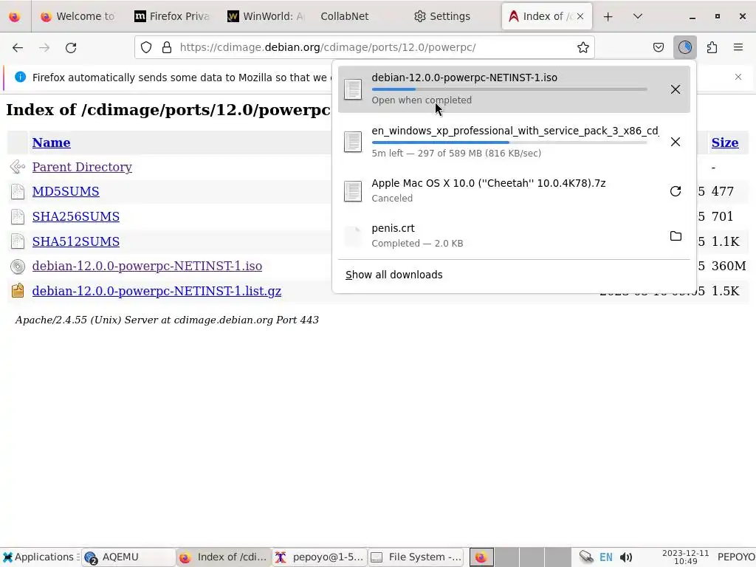Open the volume speaker tray icon
756x567 pixels.
626,557
